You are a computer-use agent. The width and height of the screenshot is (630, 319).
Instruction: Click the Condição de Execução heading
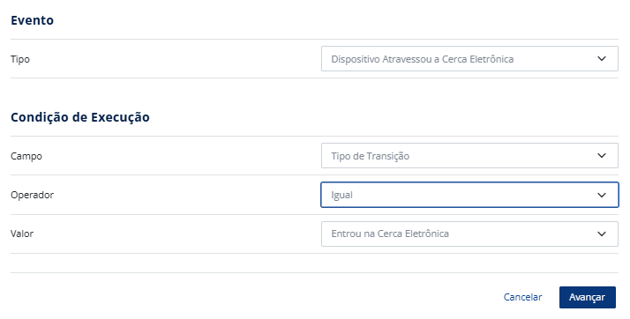(80, 117)
